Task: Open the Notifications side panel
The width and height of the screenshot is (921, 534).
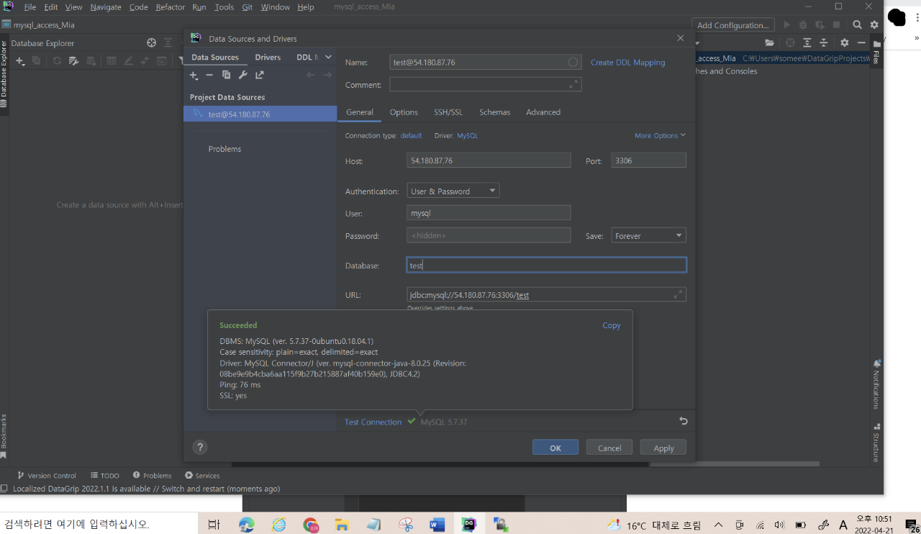Action: click(x=876, y=384)
